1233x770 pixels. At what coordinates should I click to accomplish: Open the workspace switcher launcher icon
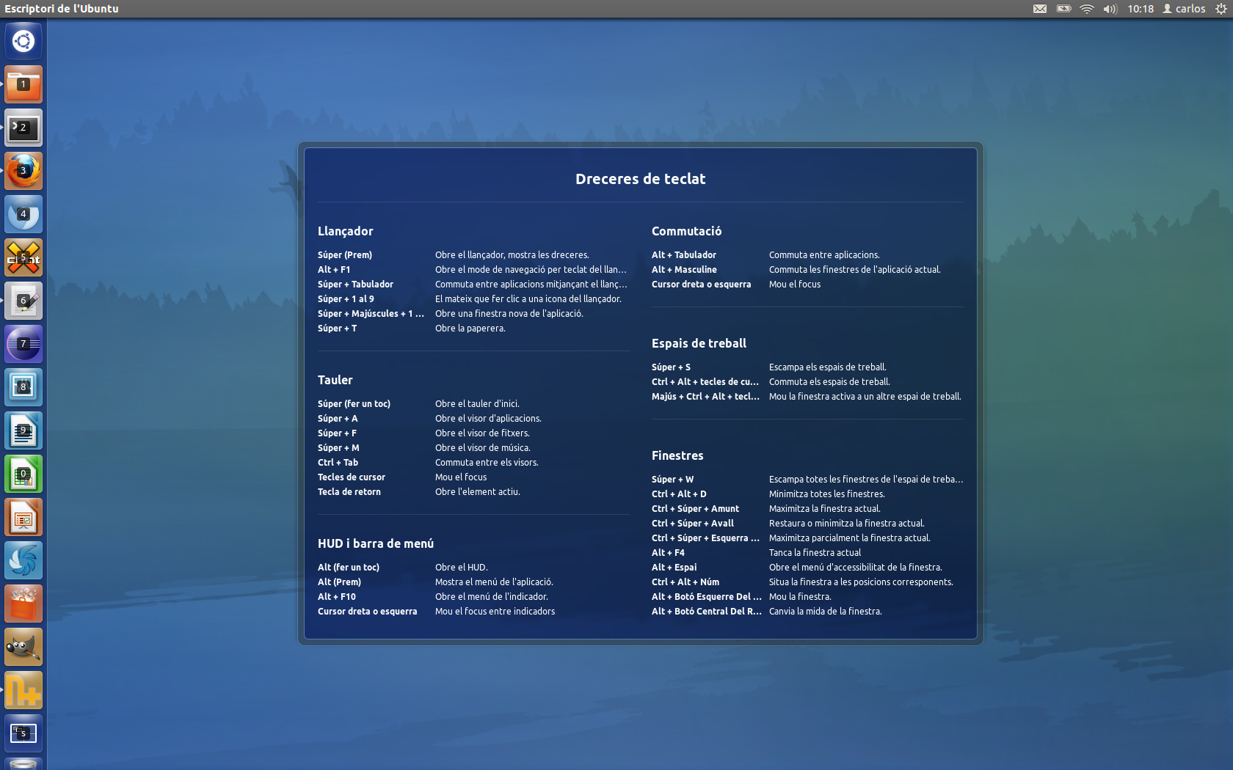coord(23,733)
